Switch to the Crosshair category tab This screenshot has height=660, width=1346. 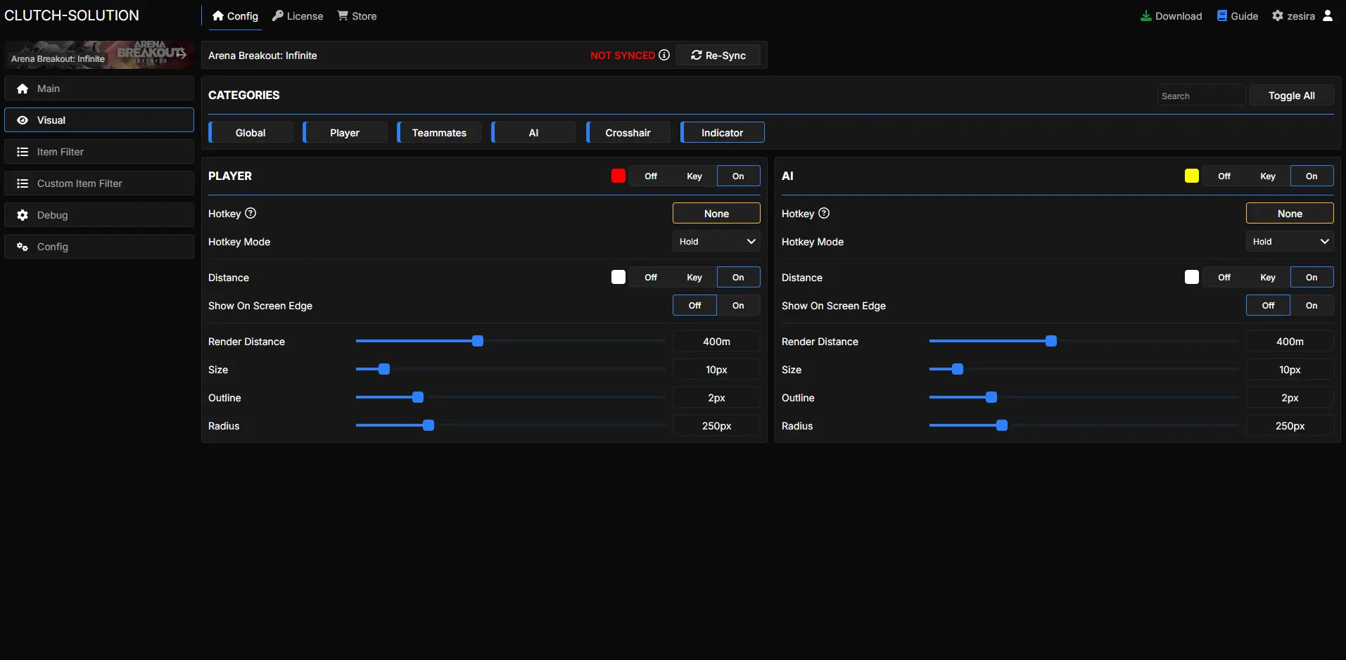click(628, 133)
